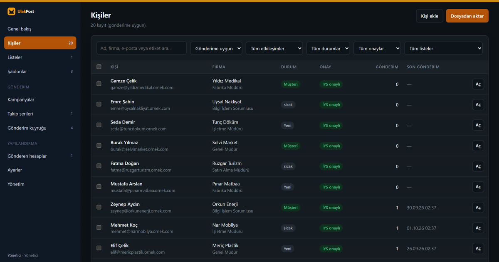
Task: Expand the Tüm etkileşimler dropdown
Action: 274,48
